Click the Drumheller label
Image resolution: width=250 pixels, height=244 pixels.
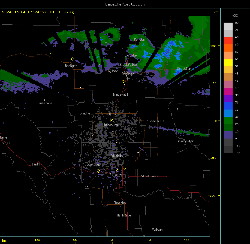[185, 141]
